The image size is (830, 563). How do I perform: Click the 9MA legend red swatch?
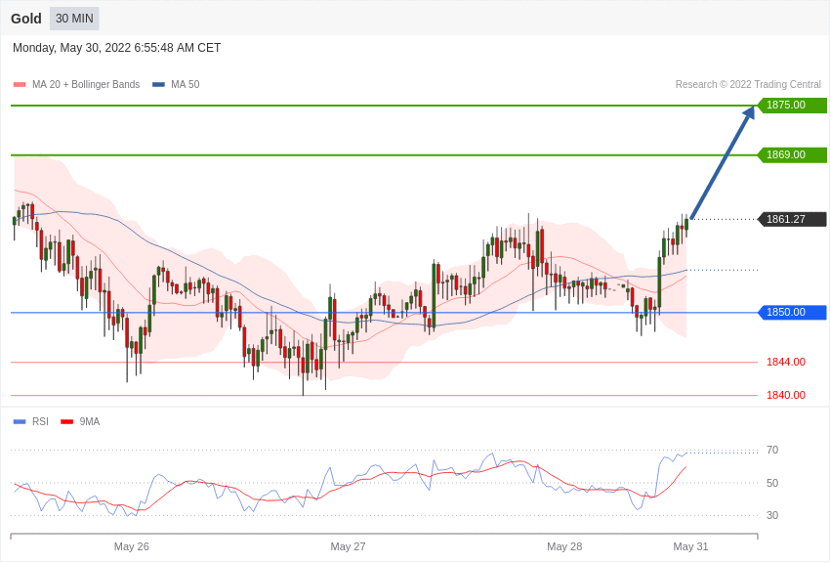click(x=66, y=422)
